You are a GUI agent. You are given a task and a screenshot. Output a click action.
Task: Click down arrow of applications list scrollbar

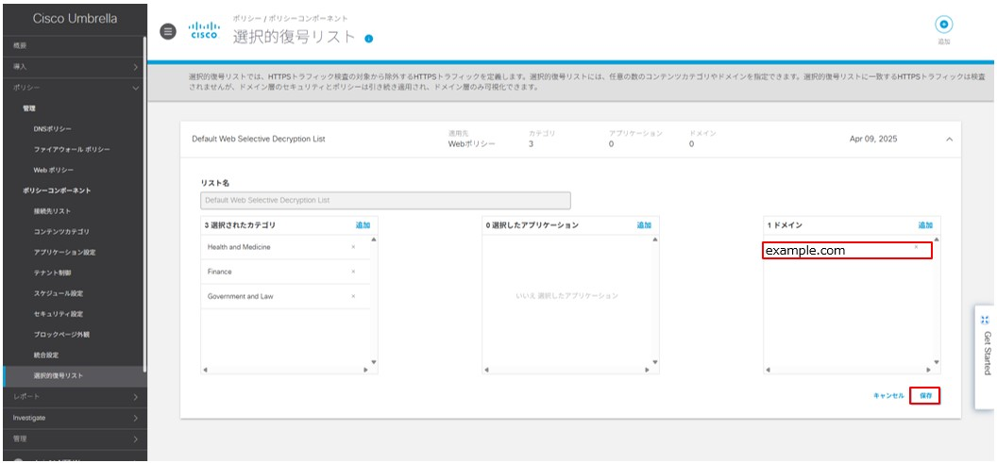tap(655, 362)
